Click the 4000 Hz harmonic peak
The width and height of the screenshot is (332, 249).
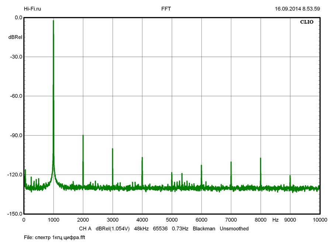(142, 158)
